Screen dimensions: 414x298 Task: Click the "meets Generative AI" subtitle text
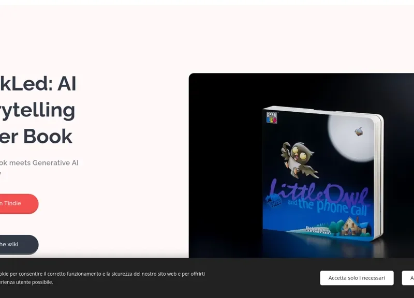(44, 162)
